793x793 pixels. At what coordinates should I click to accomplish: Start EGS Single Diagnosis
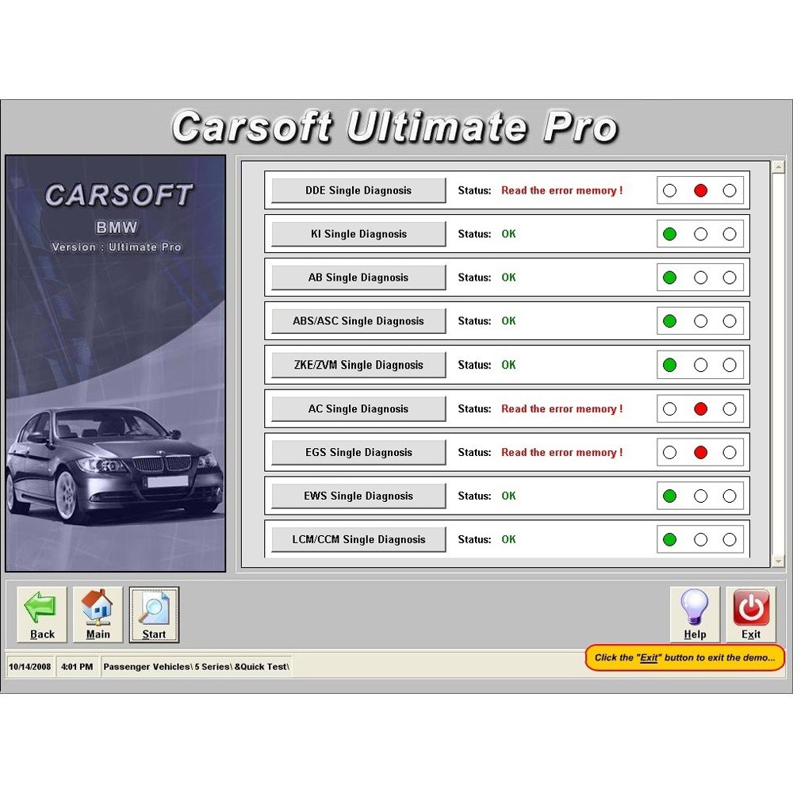pyautogui.click(x=358, y=453)
